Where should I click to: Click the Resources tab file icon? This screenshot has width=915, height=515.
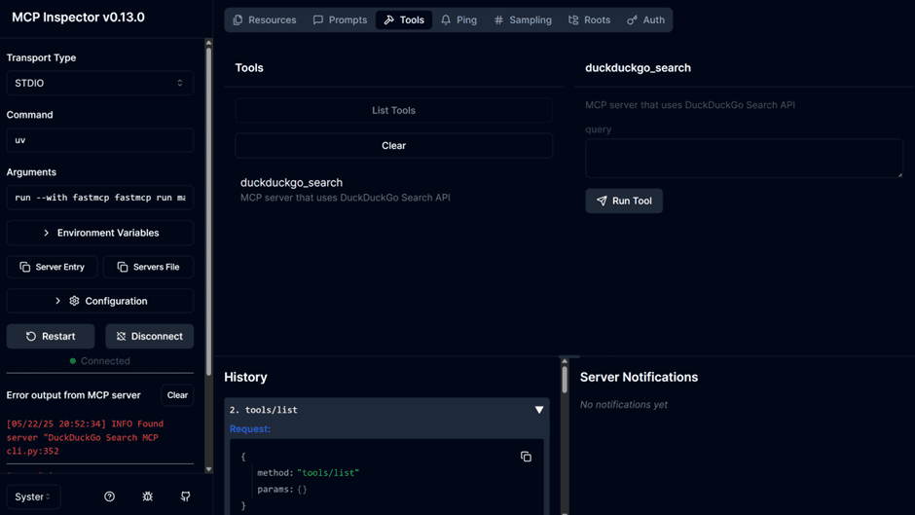pyautogui.click(x=238, y=19)
